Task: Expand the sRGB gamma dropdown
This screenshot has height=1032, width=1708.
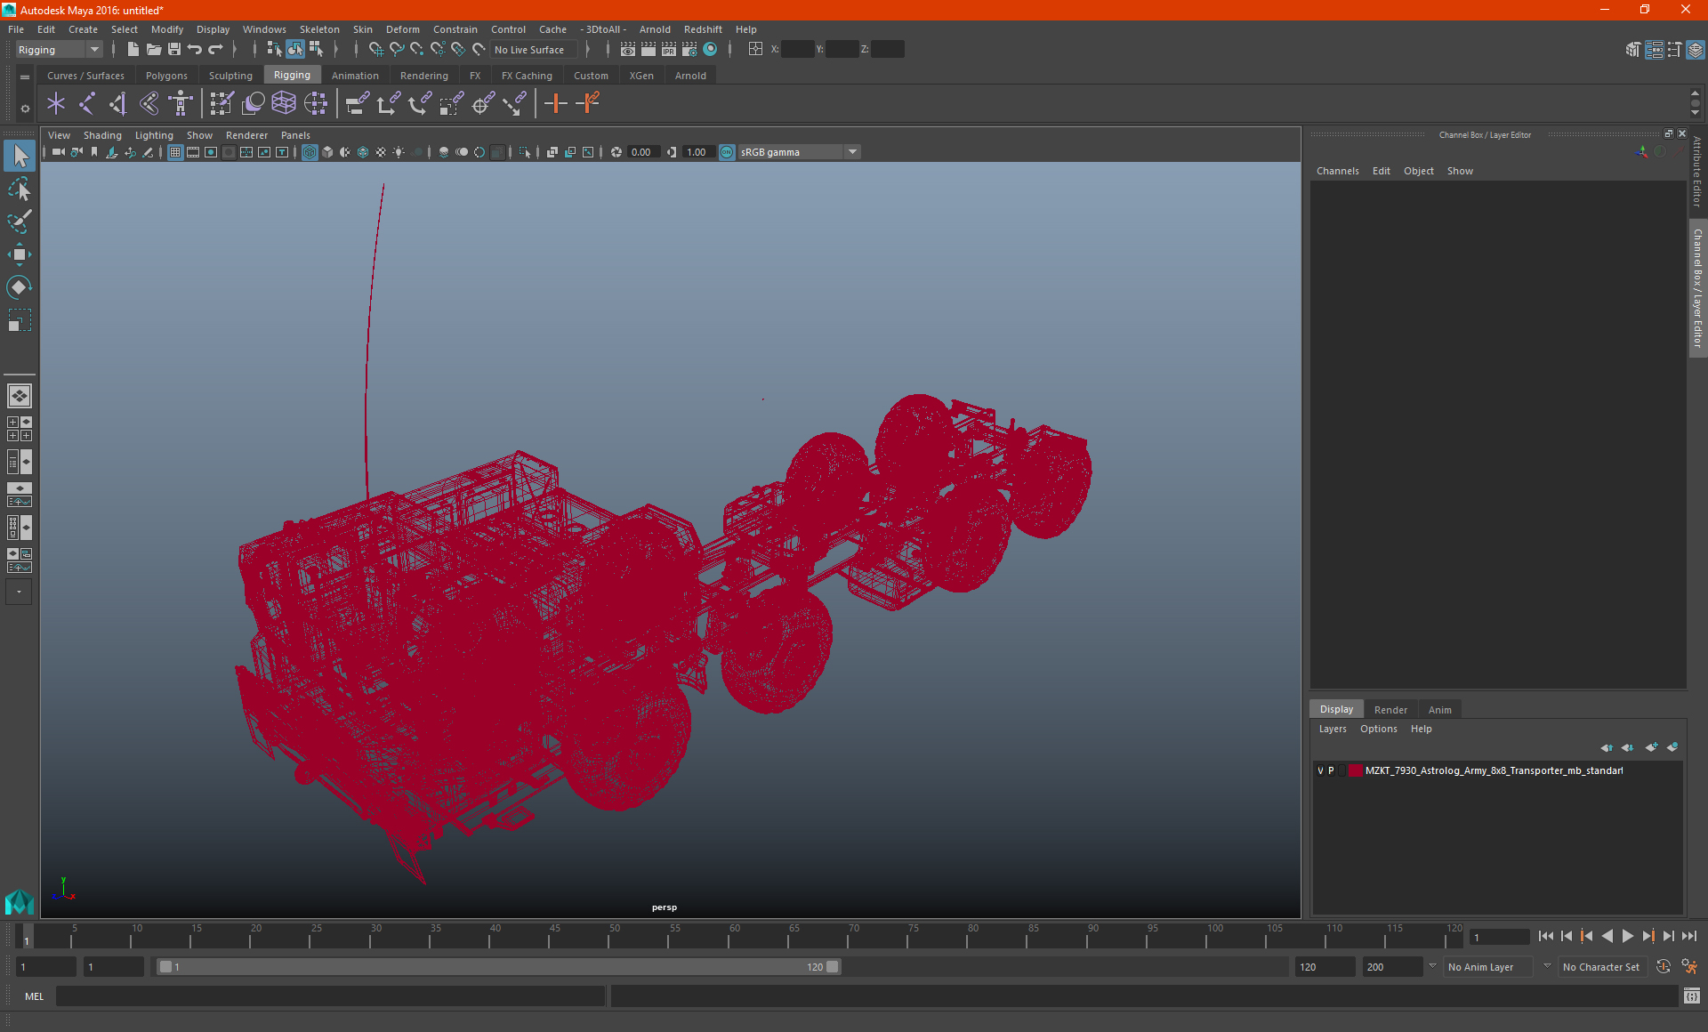Action: [x=852, y=152]
